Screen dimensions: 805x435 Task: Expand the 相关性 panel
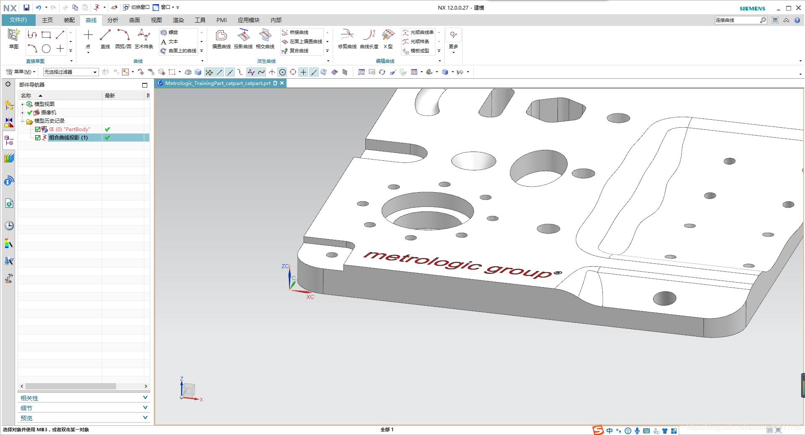84,398
